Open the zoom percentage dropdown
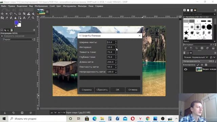The image size is (217, 122). 62,113
